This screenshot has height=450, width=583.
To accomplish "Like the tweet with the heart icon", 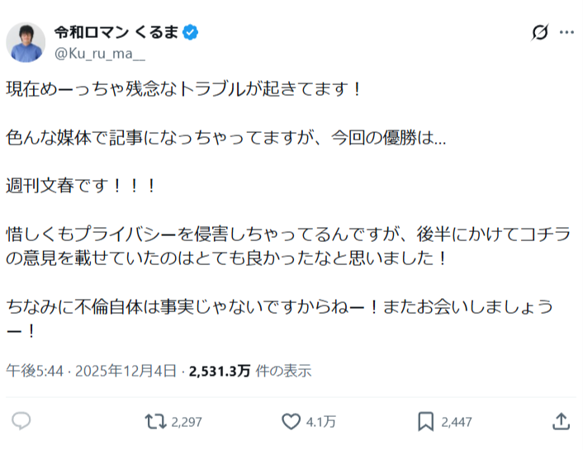I will click(x=291, y=421).
